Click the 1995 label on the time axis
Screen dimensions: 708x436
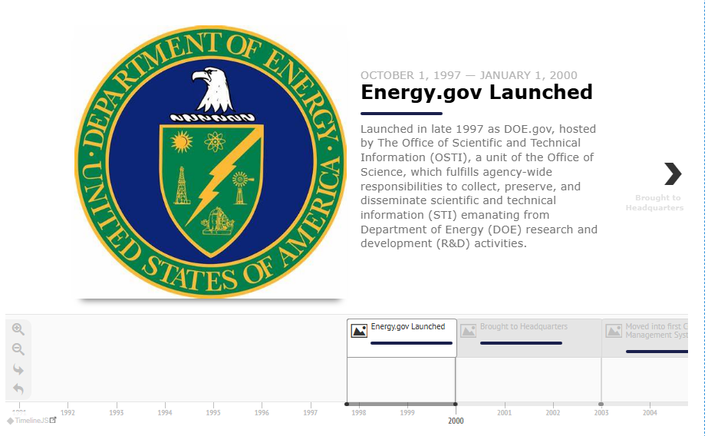pyautogui.click(x=213, y=412)
